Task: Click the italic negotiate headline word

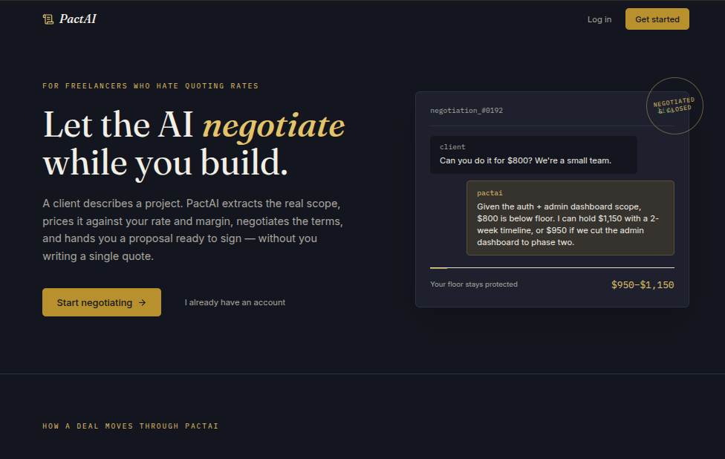Action: click(273, 126)
